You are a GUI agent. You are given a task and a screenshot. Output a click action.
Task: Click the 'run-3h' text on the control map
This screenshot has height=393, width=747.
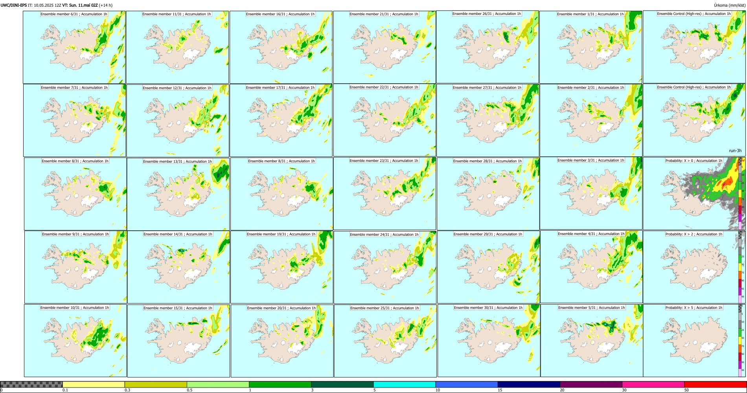[x=735, y=151]
